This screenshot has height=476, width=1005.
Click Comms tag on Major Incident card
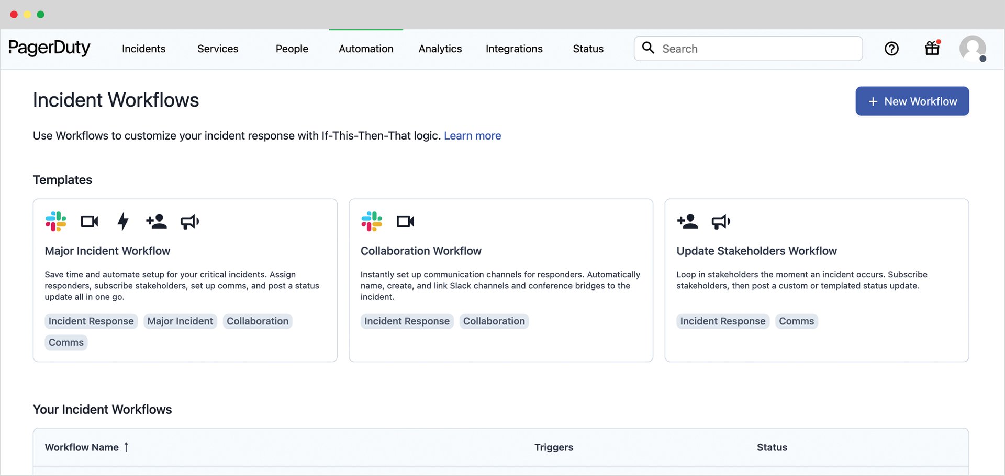66,343
